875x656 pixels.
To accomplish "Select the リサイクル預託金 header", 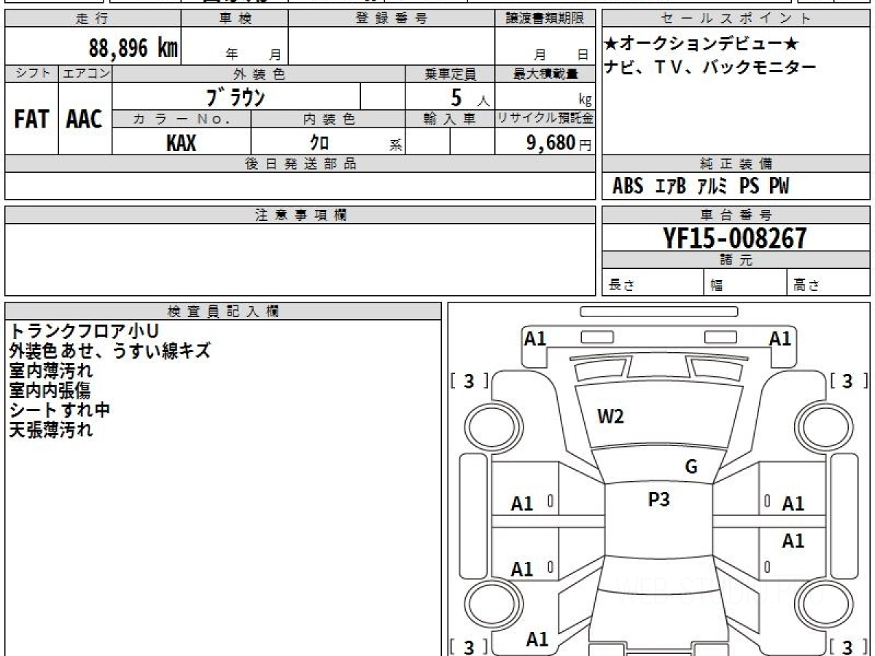I will [545, 119].
